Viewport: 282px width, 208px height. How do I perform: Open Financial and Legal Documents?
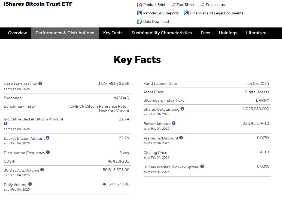coord(216,13)
